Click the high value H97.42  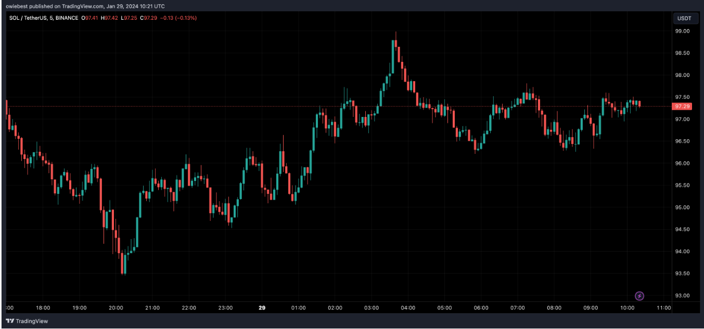112,18
